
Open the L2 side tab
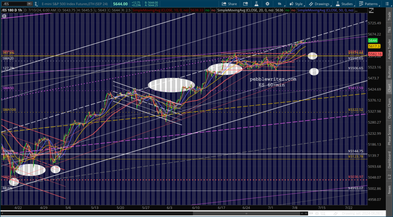click(389, 176)
